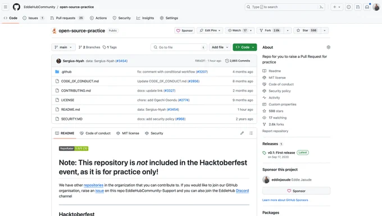Open the .github folder
The width and height of the screenshot is (382, 216).
click(66, 72)
